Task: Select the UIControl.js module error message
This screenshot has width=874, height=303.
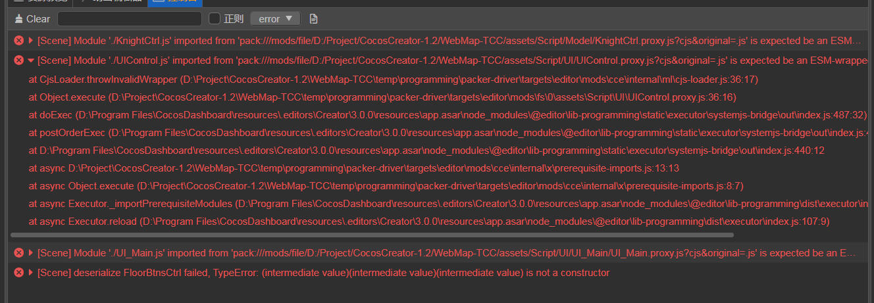Action: click(454, 61)
